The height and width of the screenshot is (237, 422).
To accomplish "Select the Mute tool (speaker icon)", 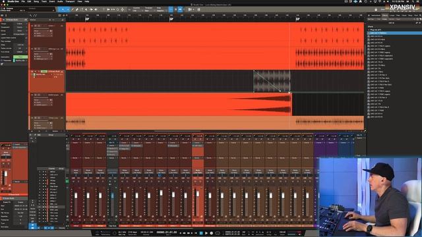I will 86,10.
